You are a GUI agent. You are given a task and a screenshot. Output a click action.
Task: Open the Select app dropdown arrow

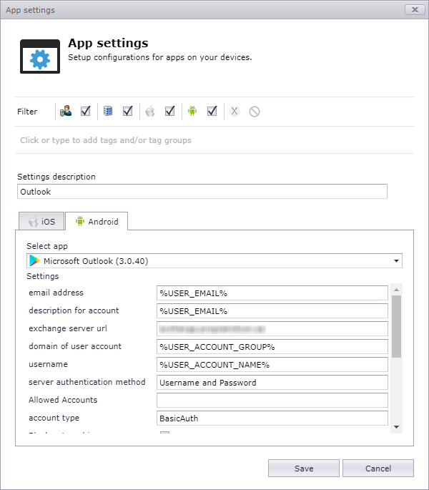(396, 261)
